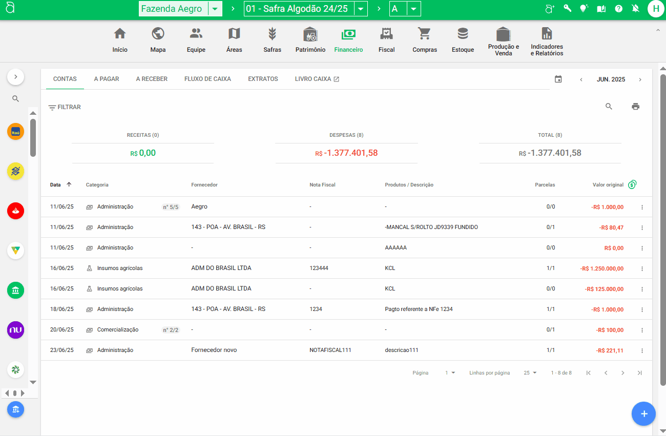This screenshot has height=436, width=666.
Task: Click the FILTRAR button
Action: 65,107
